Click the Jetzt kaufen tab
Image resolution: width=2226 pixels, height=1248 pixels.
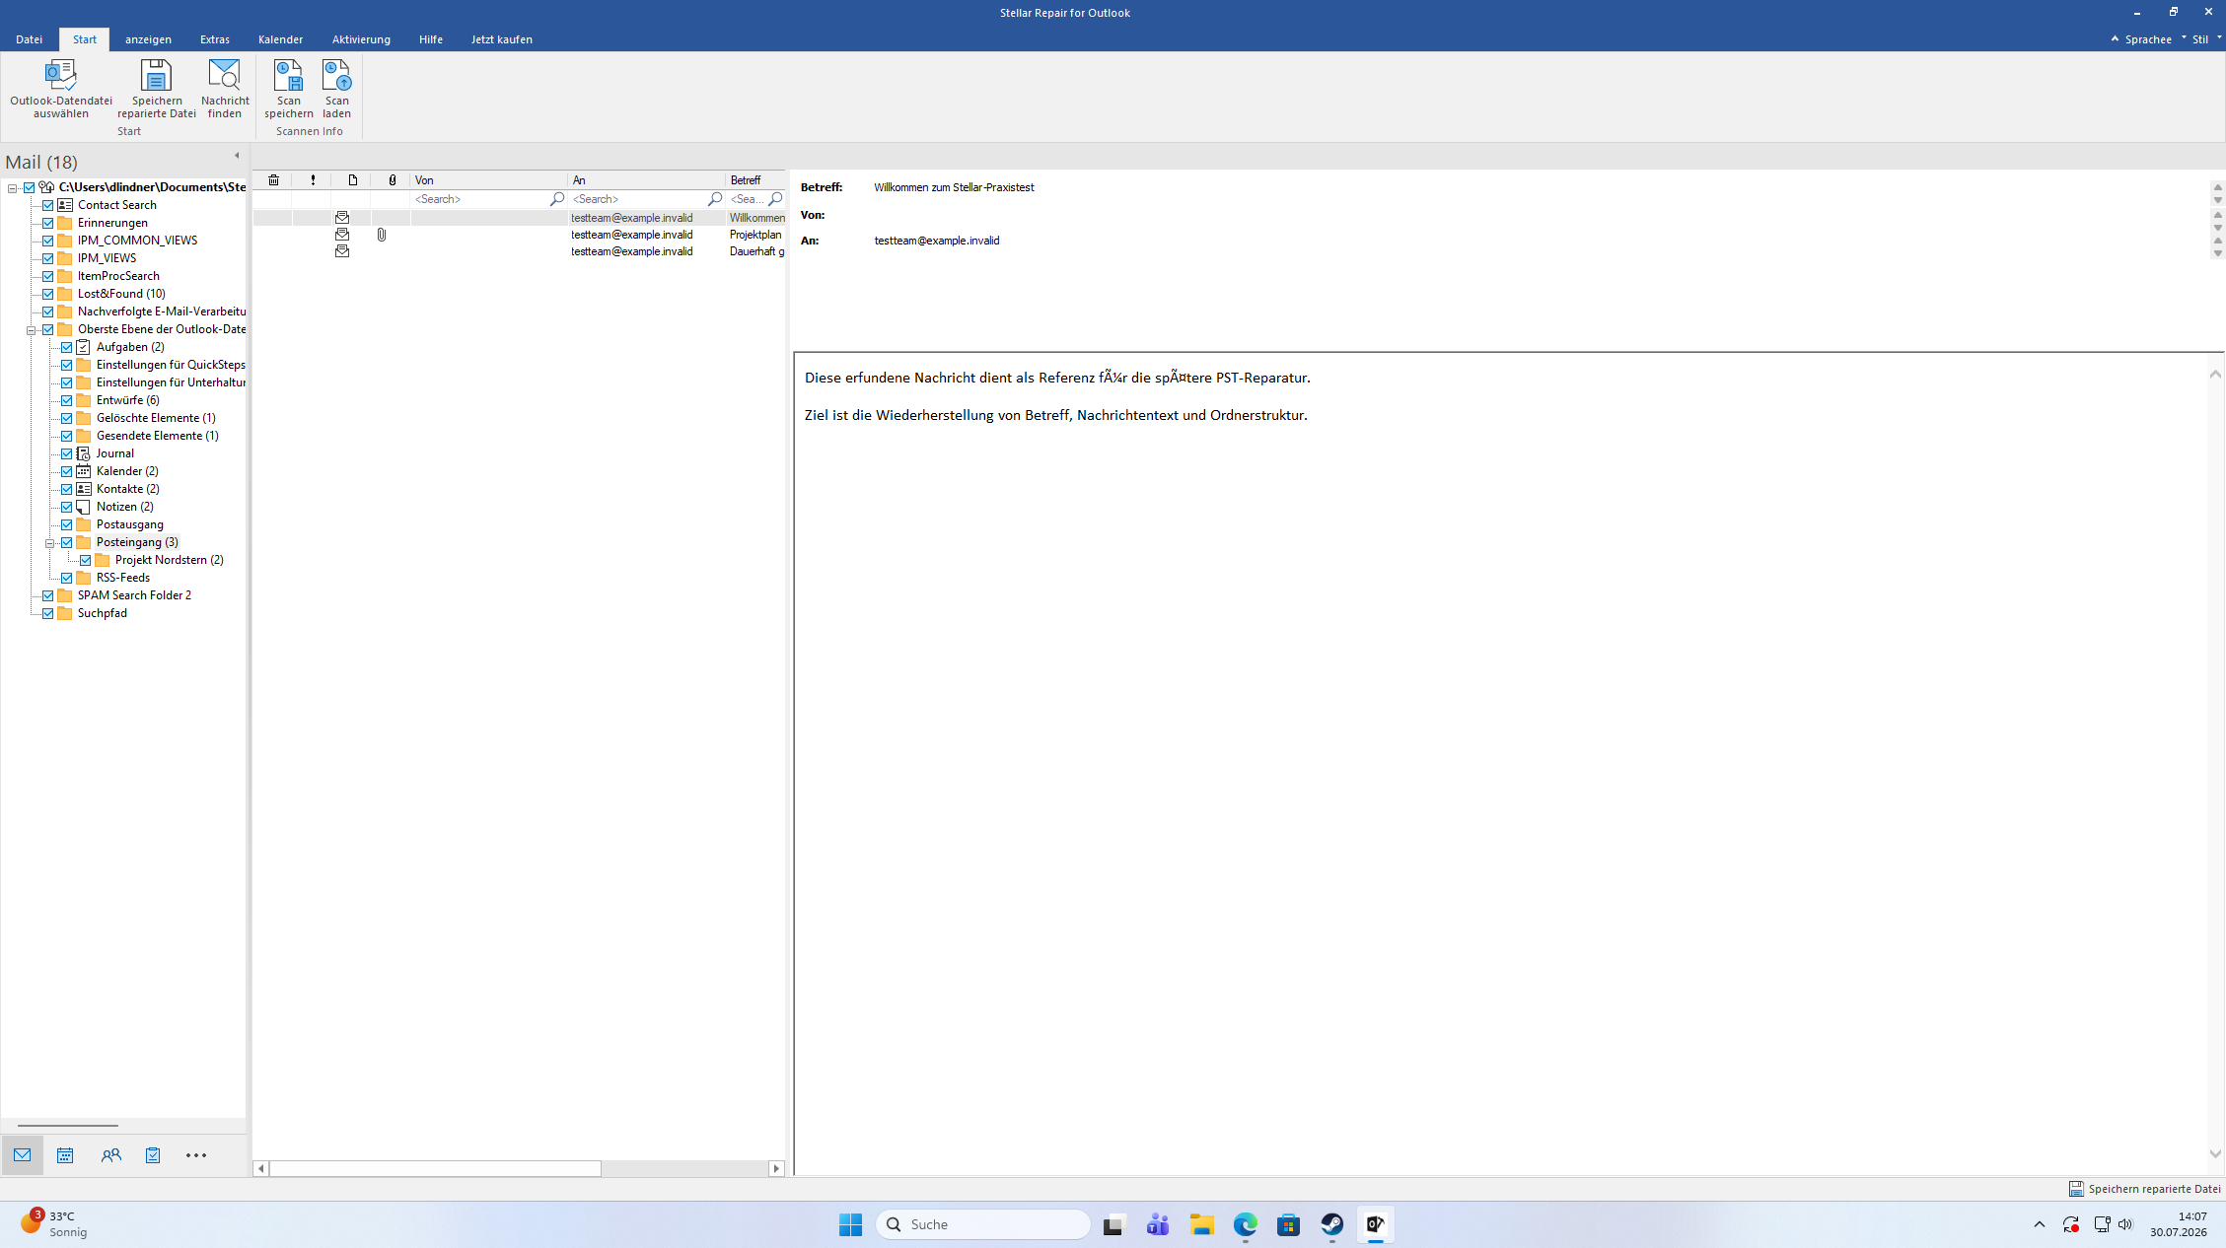501,39
